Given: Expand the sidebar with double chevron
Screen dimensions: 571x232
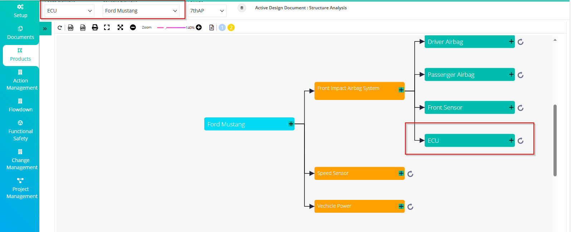Looking at the screenshot, I should [x=45, y=29].
